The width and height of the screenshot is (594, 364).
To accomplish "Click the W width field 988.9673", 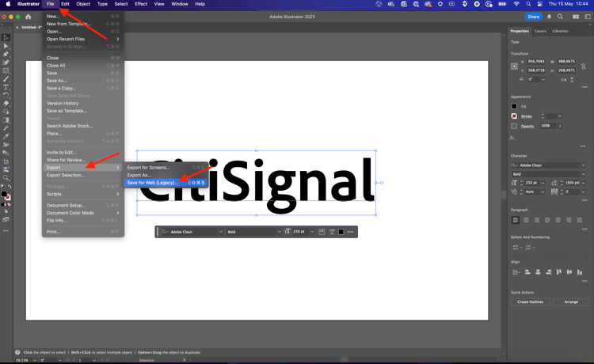I will (x=566, y=61).
